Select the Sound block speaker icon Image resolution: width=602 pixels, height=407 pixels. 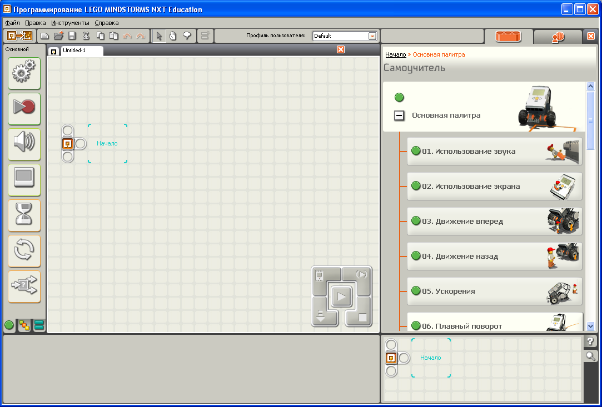click(x=24, y=144)
